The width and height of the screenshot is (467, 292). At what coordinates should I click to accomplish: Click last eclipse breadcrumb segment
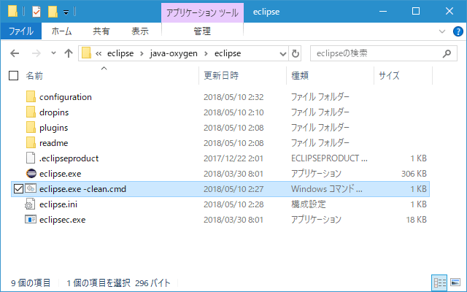(228, 53)
